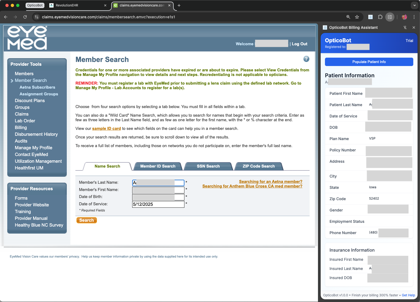This screenshot has width=420, height=302.
Task: Toggle the pin icon on OpticoBot panel
Action: [x=405, y=27]
